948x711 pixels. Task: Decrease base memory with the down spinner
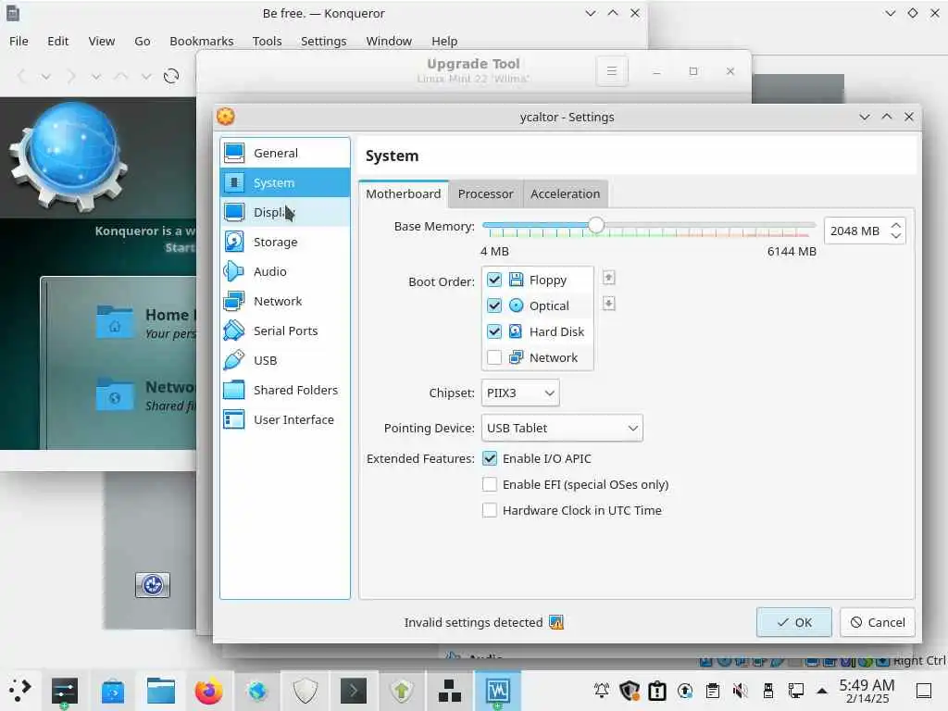(x=896, y=236)
